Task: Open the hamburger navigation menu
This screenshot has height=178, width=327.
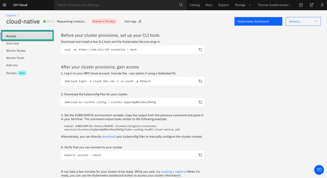Action: coord(4,5)
